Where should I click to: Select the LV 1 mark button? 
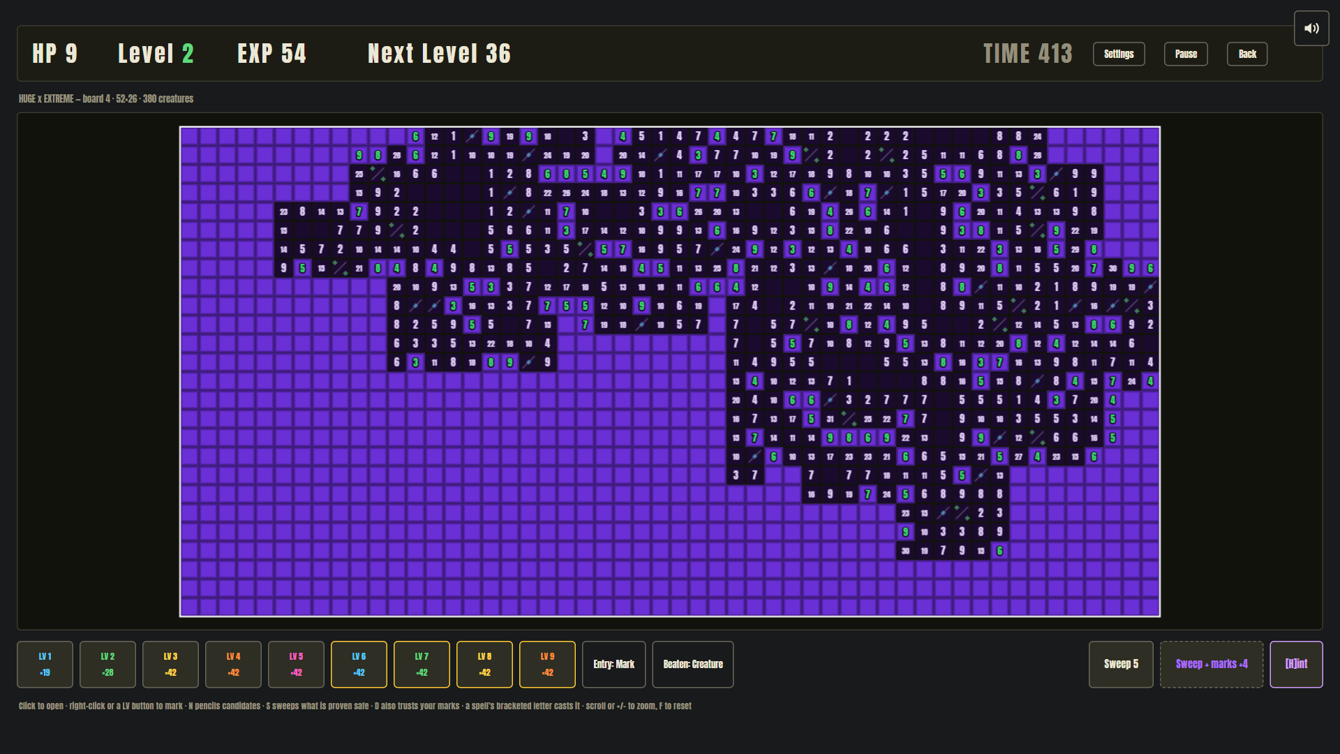coord(45,664)
